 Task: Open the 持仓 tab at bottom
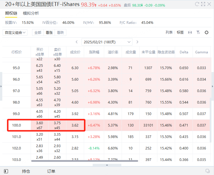[x=26, y=171]
